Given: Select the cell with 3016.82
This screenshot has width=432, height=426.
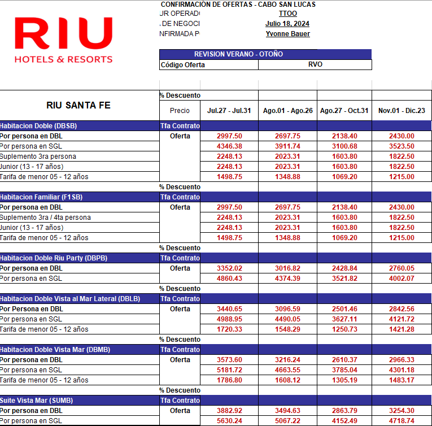Looking at the screenshot, I should [287, 268].
